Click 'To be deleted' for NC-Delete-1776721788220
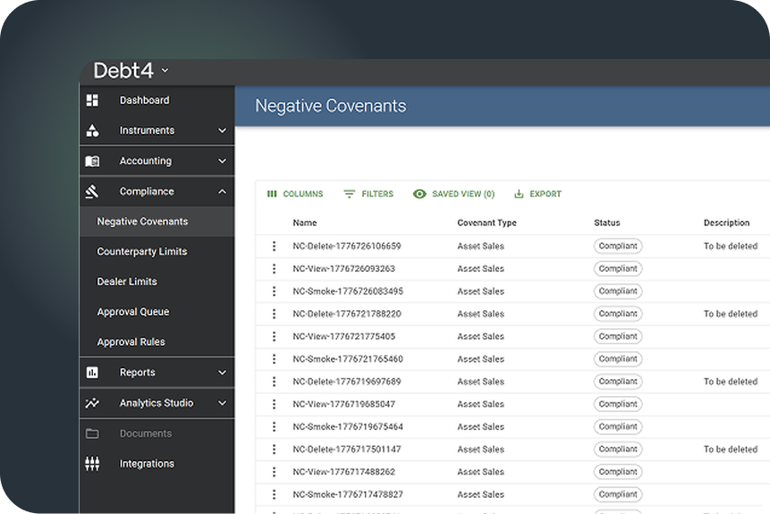Screen dimensions: 770x514 (x=731, y=314)
